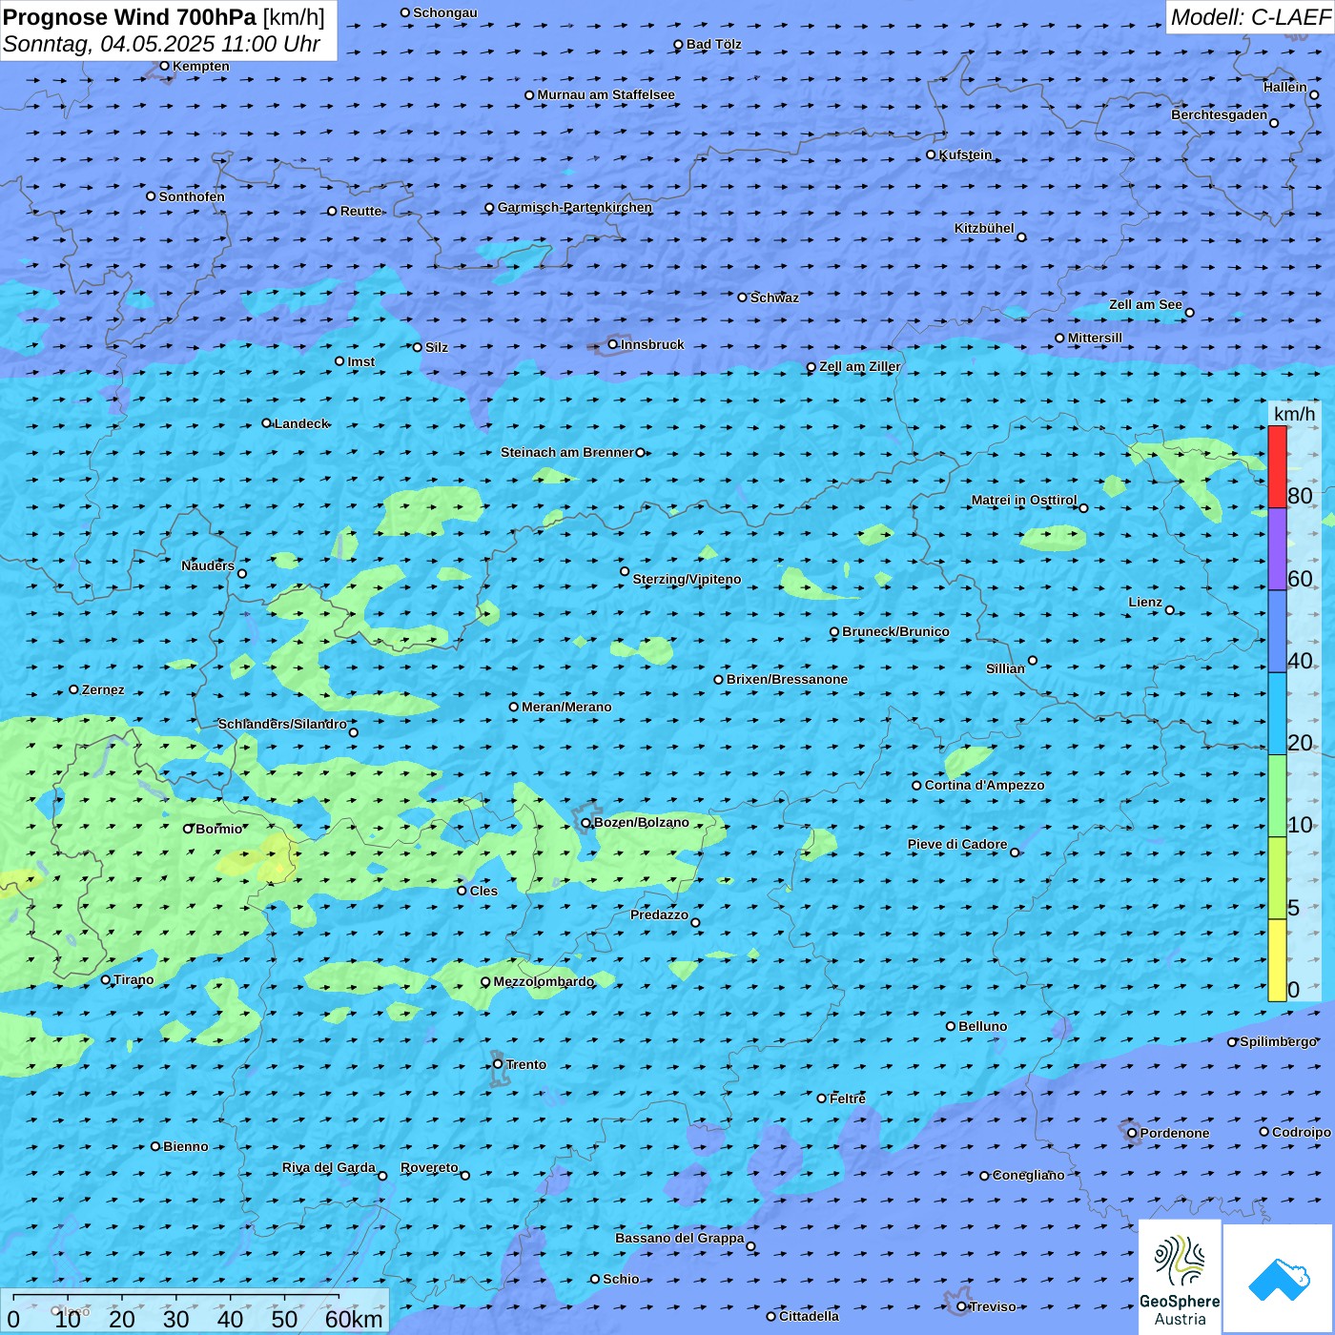Image resolution: width=1335 pixels, height=1335 pixels.
Task: Click the 'Conegliano' label
Action: tap(1028, 1175)
